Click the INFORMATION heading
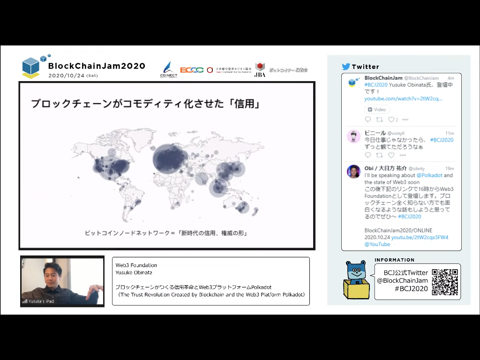 pyautogui.click(x=395, y=260)
